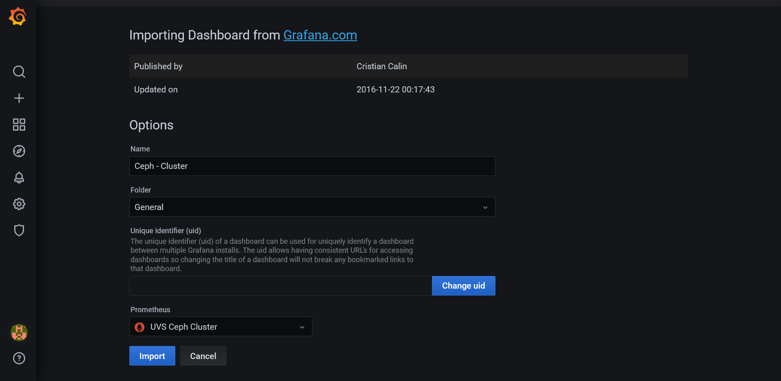
Task: Click the Prometheus datasource flame icon
Action: [x=140, y=327]
